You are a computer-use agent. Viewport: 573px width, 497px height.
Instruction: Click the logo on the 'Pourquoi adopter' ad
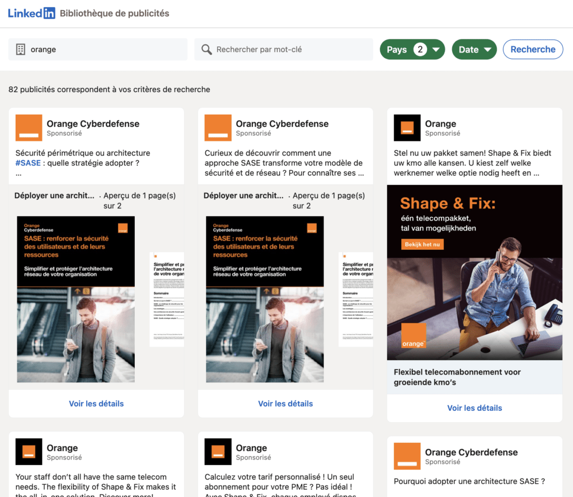(407, 456)
